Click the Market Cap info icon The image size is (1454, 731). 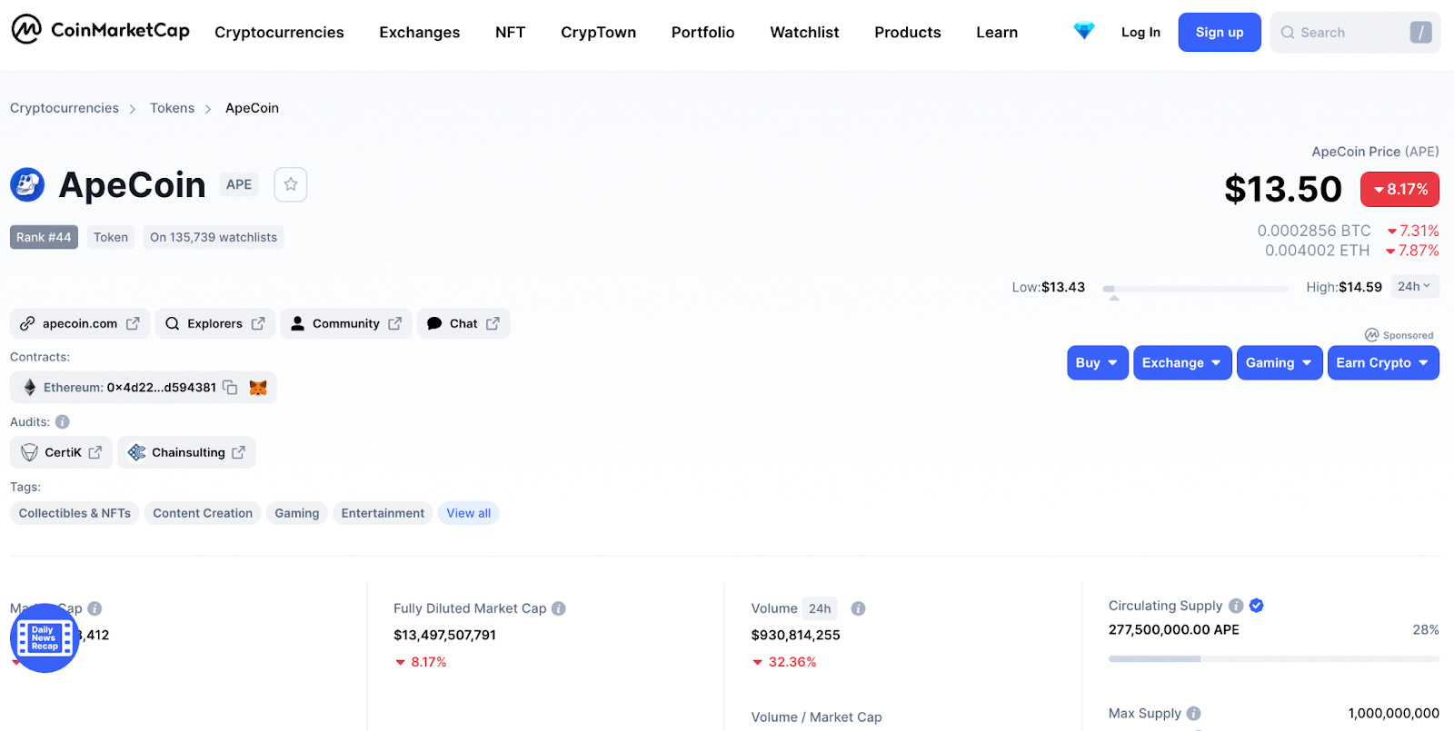tap(95, 608)
